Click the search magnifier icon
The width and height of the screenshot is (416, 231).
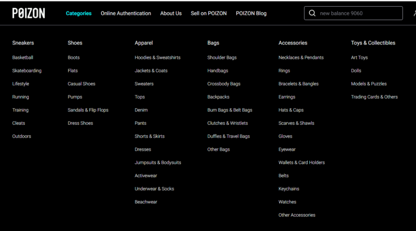tap(312, 13)
